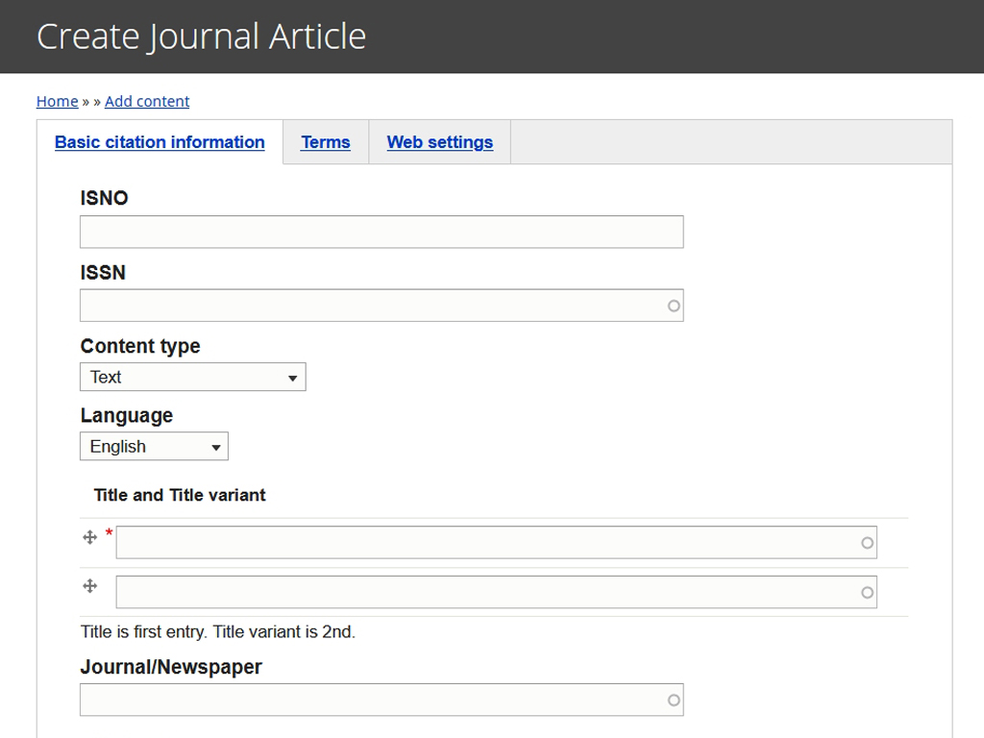Screen dimensions: 984x738
Task: Select the Basic citation information tab
Action: [x=160, y=141]
